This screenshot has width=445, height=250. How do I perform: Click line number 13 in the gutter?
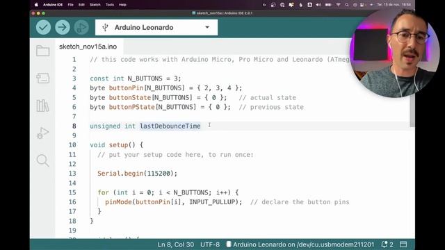[x=72, y=173]
